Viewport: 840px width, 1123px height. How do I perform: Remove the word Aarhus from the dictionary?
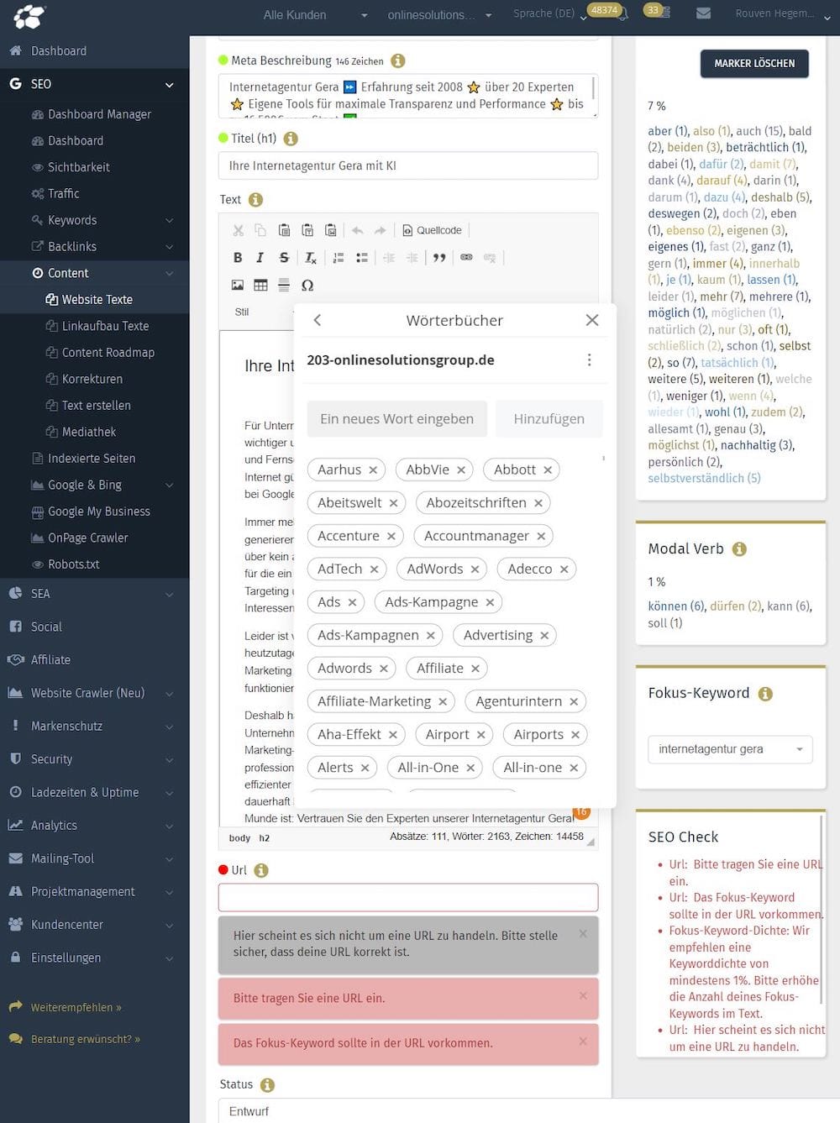(373, 470)
